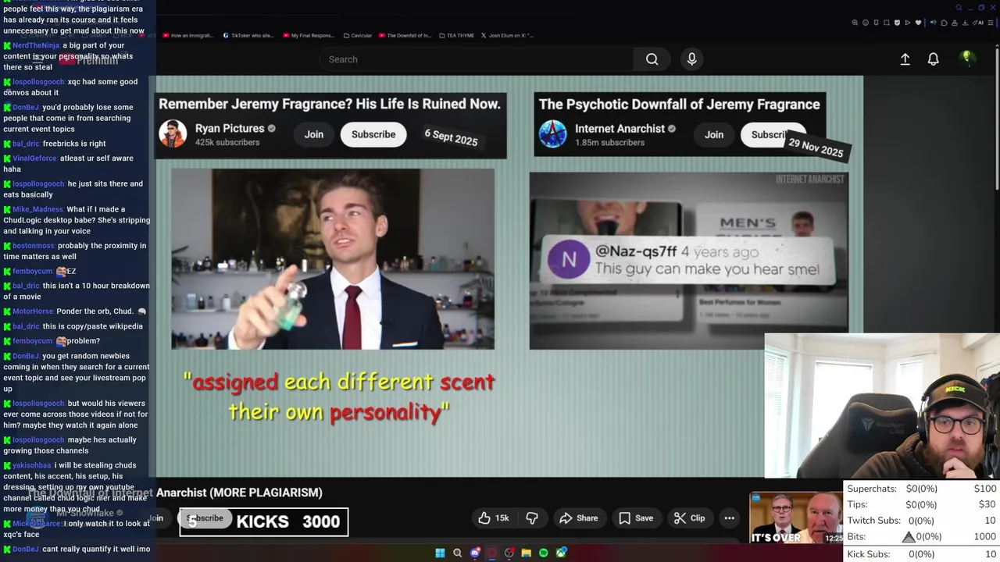Take a snapshot with the crop icon
1000x562 pixels.
point(887,23)
